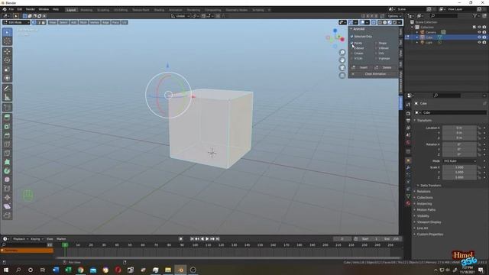This screenshot has height=275, width=489.
Task: Select the Scale tool in left toolbar
Action: [x=7, y=70]
